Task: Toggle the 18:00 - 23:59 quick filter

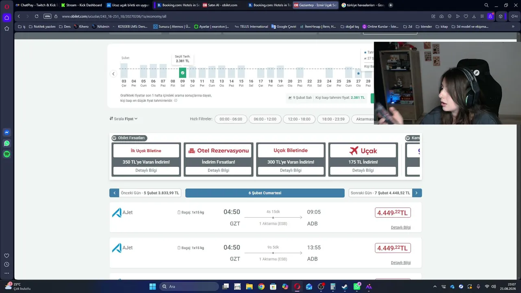Action: 333,119
